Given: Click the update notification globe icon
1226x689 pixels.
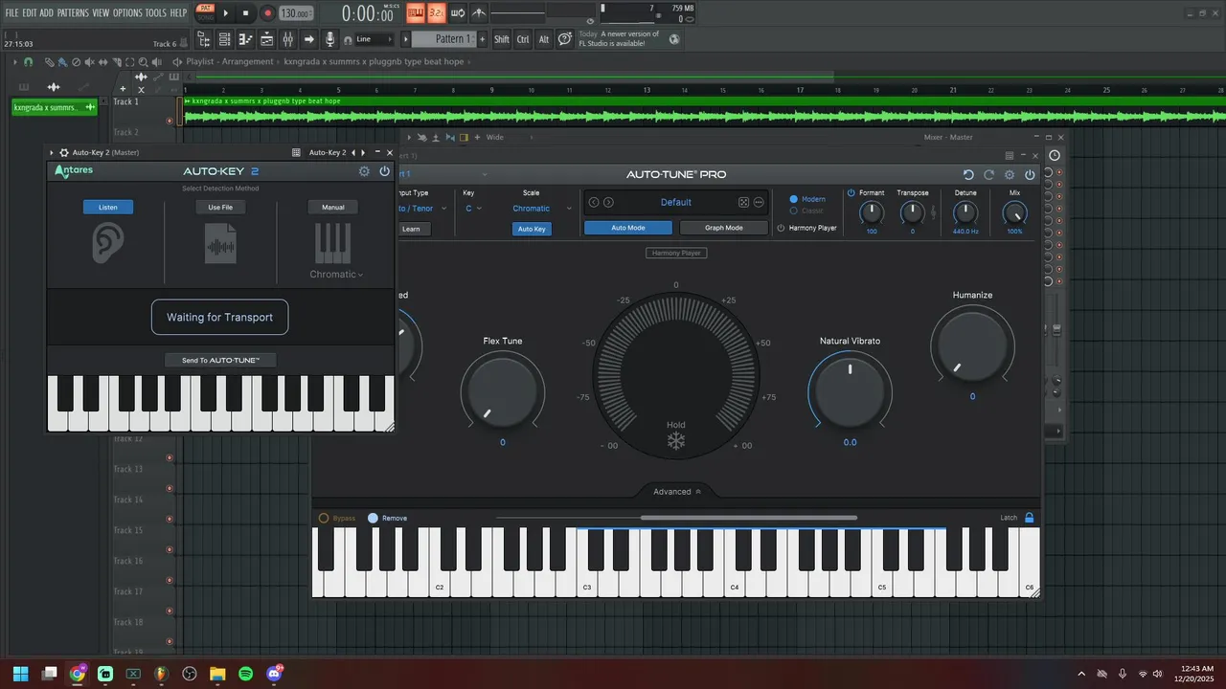Looking at the screenshot, I should (674, 39).
